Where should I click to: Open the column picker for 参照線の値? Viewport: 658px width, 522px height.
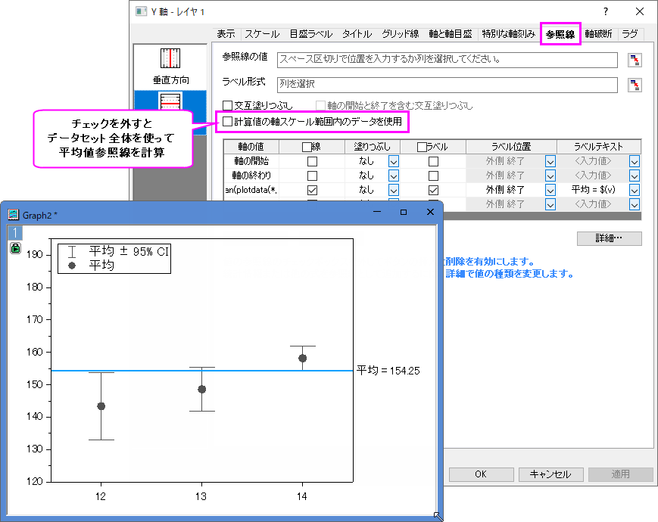click(x=635, y=60)
